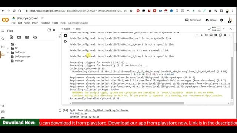Upload a file to session storage
This screenshot has height=133, width=237.
pos(11,37)
